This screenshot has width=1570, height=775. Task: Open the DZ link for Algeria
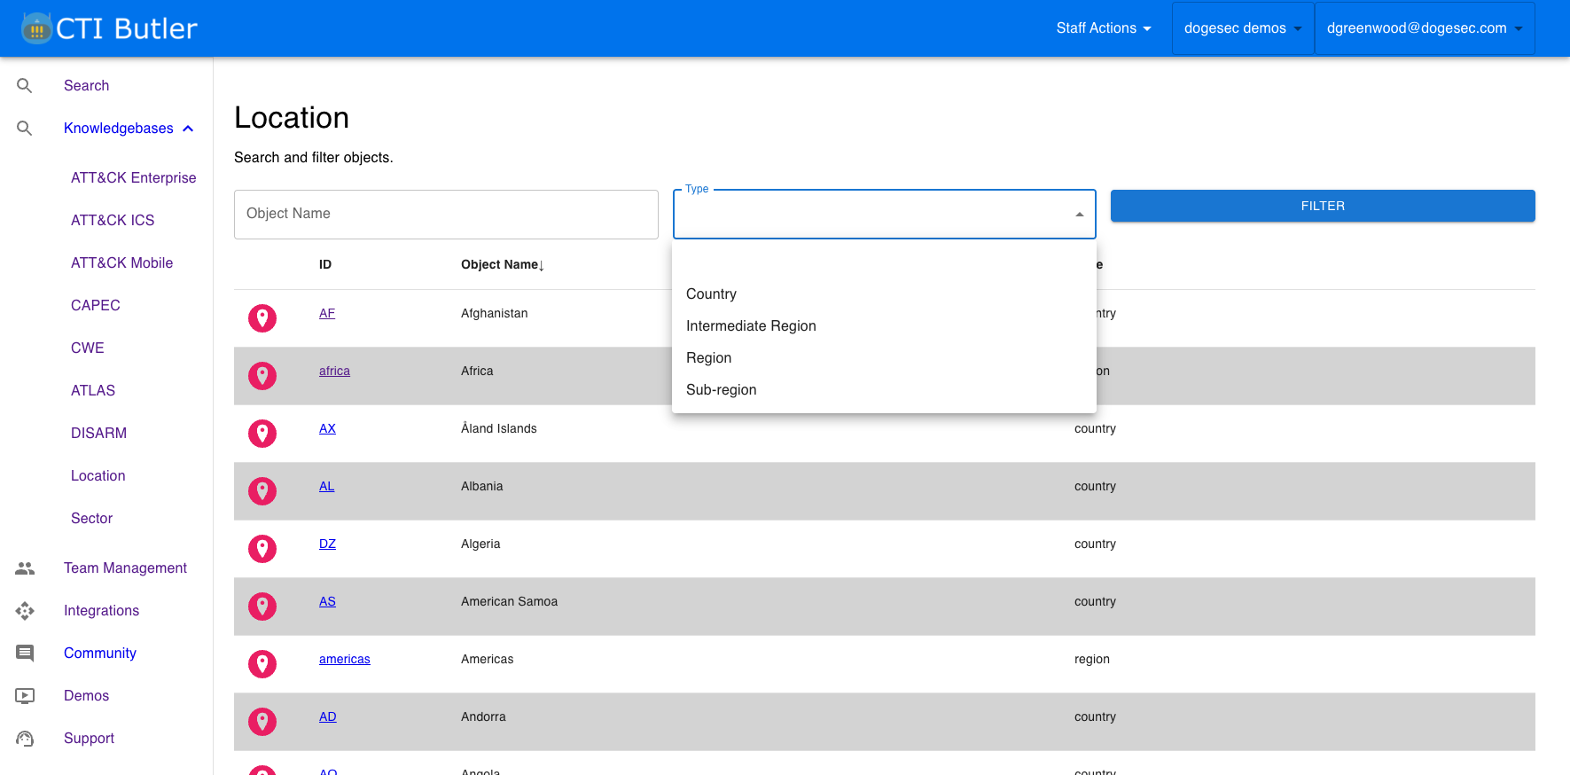327,544
